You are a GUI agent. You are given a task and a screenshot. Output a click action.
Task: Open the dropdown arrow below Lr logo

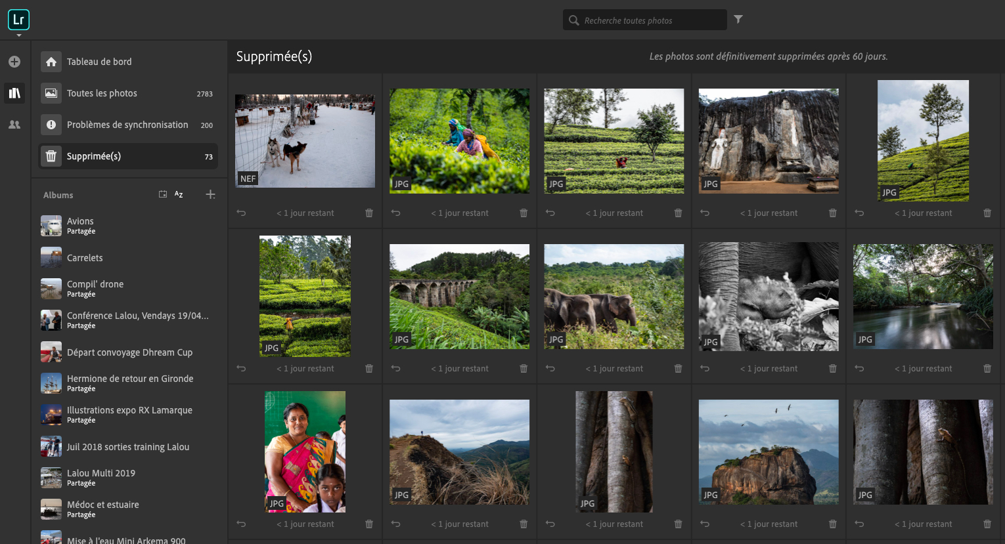click(18, 35)
